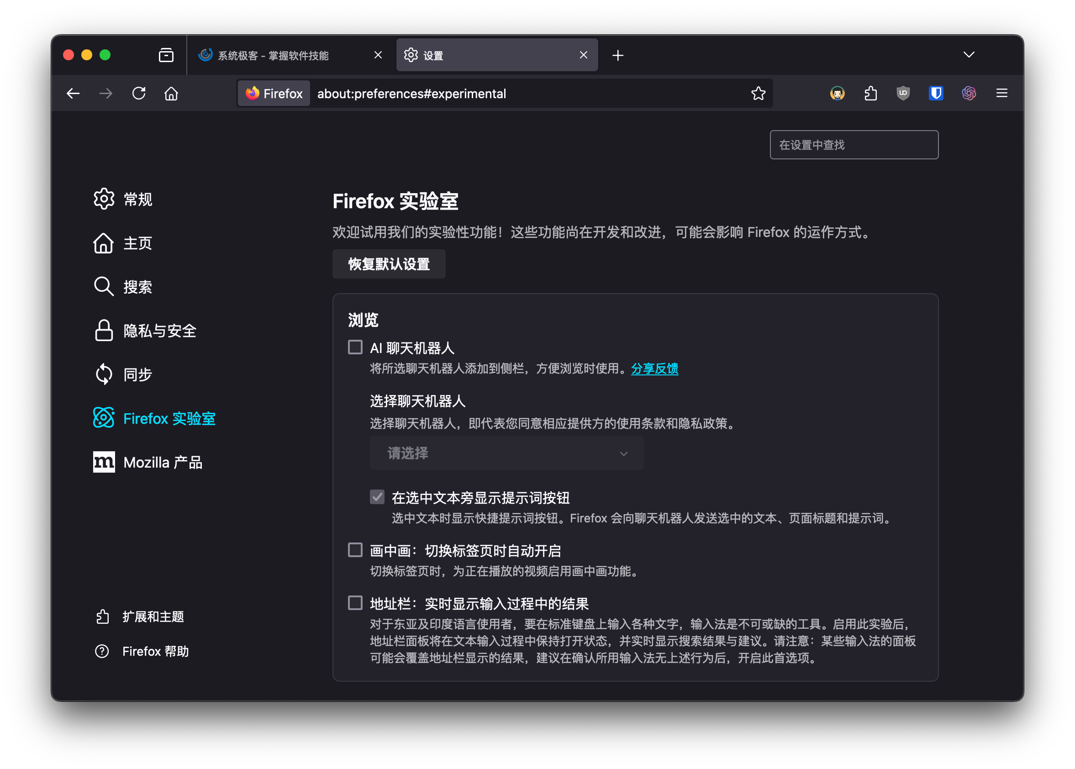Open the ChatGPT-style swirl extension icon
The height and width of the screenshot is (769, 1075).
pyautogui.click(x=969, y=93)
